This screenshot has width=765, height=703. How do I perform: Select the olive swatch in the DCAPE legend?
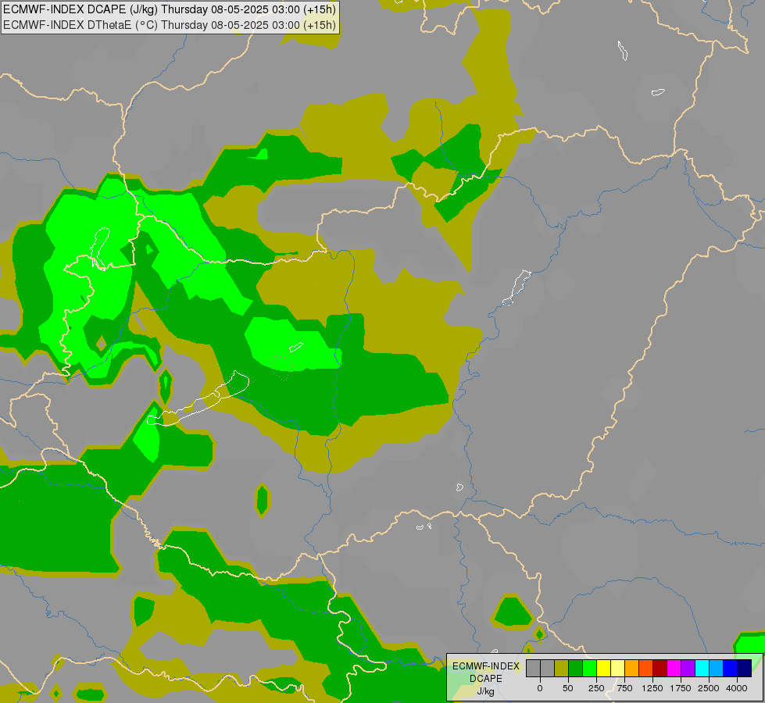561,668
